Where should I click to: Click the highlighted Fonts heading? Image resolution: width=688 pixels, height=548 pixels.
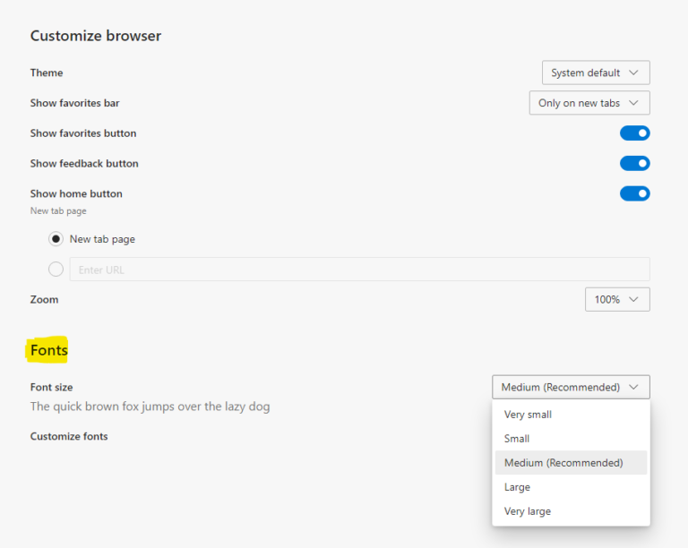click(x=48, y=350)
